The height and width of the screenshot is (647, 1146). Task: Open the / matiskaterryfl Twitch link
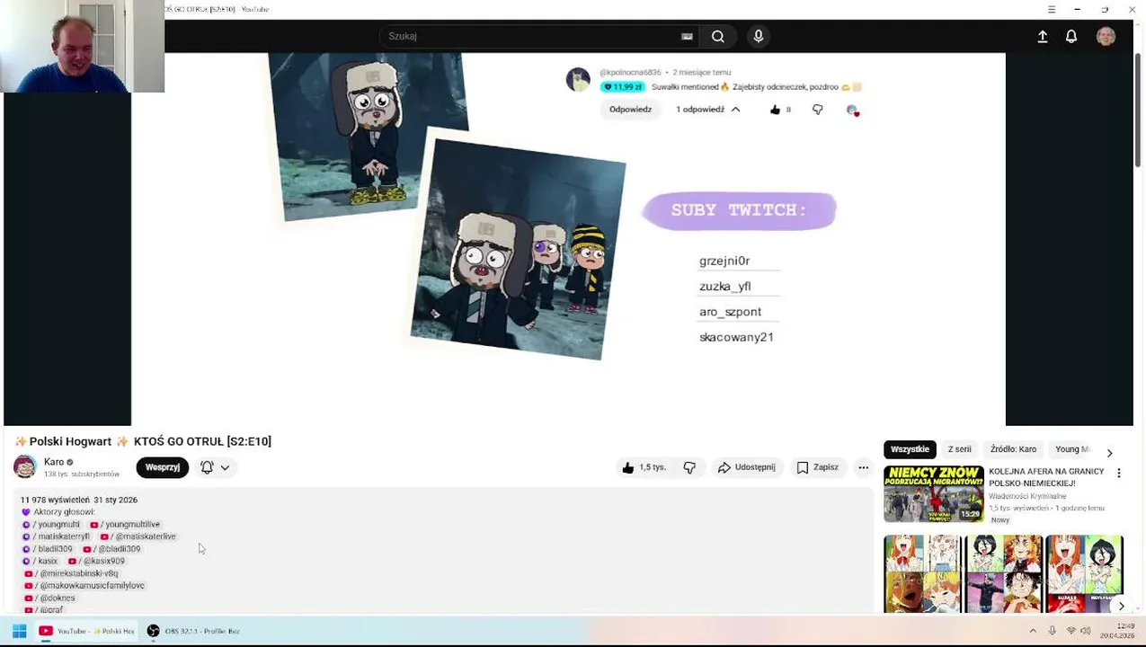(x=57, y=536)
